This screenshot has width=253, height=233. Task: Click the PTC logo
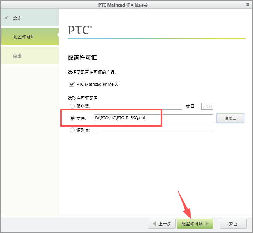[x=80, y=30]
